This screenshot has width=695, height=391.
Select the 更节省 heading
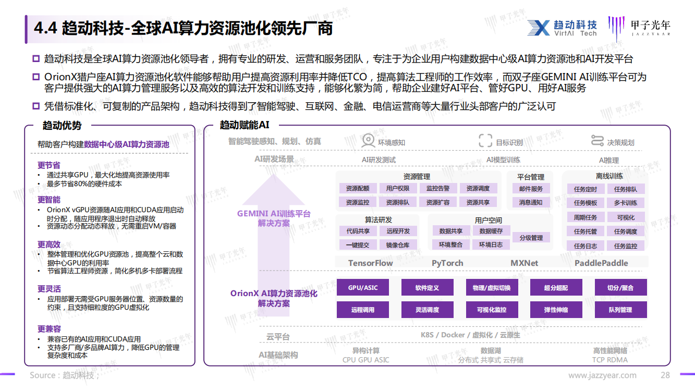click(49, 165)
